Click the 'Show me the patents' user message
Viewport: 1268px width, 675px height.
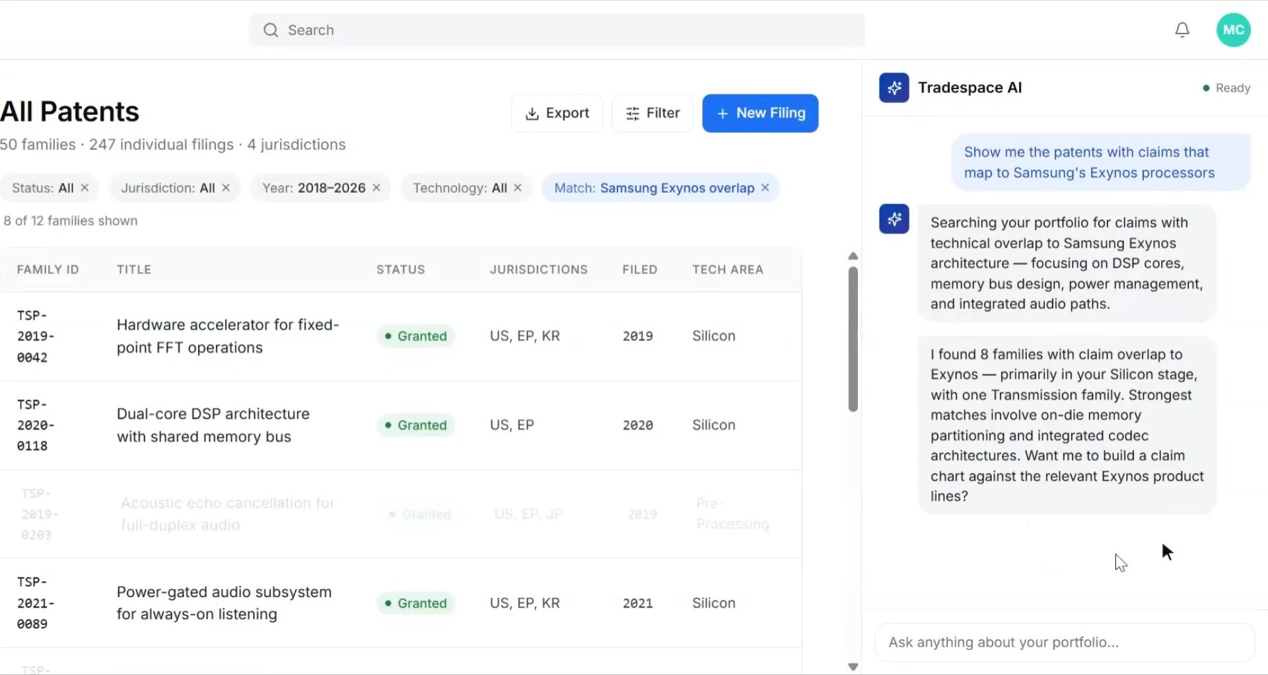coord(1101,162)
